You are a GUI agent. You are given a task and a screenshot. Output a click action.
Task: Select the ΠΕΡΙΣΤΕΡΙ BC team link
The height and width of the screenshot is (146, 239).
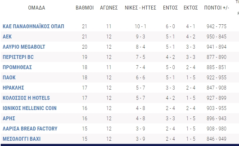click(18, 57)
